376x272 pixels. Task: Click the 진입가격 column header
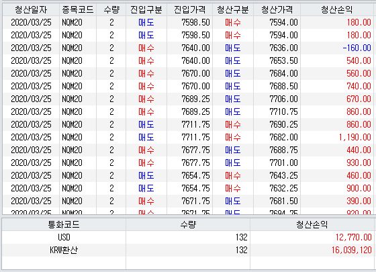189,9
